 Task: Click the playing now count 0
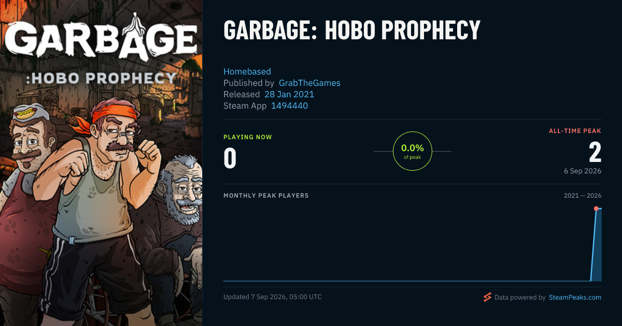230,158
